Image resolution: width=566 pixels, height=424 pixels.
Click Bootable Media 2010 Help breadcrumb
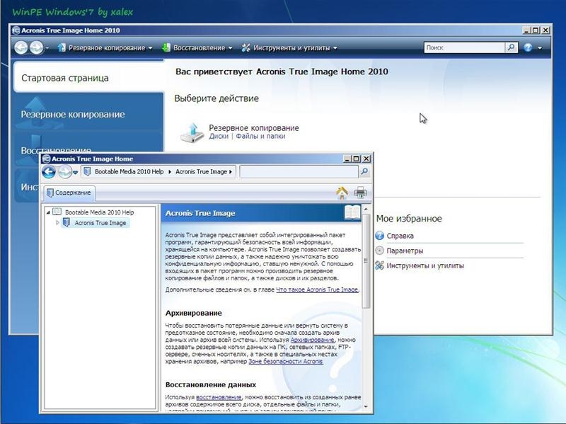coord(129,171)
